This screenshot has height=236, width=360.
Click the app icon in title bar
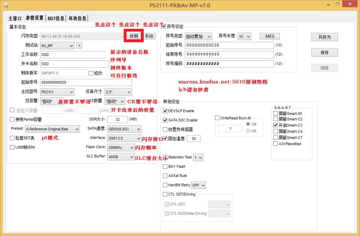[6, 5]
